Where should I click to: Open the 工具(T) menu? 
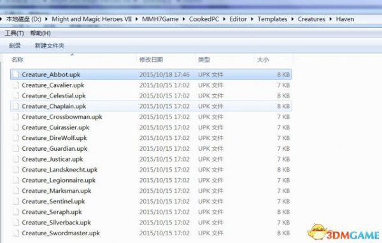pyautogui.click(x=15, y=33)
